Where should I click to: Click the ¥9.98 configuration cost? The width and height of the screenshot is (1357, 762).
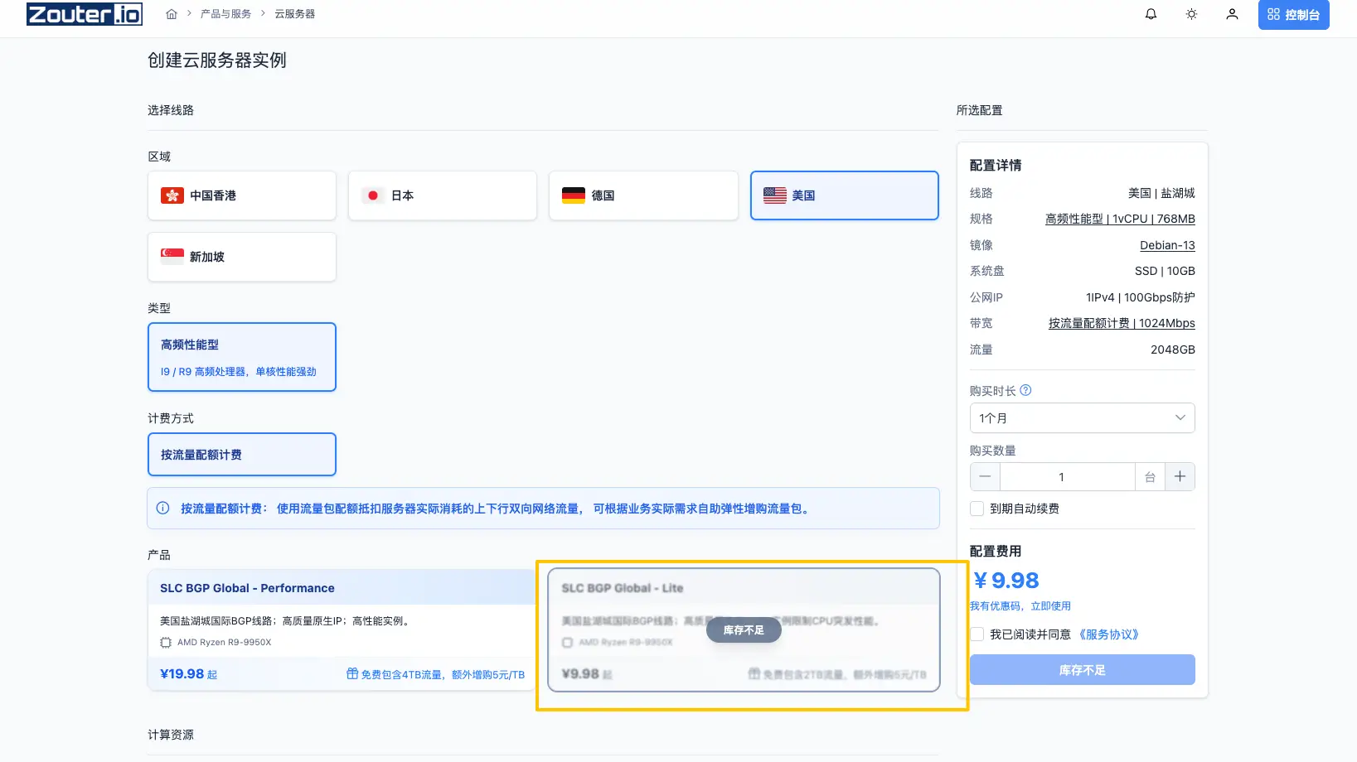click(x=1006, y=581)
